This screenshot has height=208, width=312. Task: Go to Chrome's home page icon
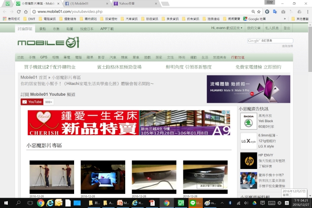tap(26, 12)
